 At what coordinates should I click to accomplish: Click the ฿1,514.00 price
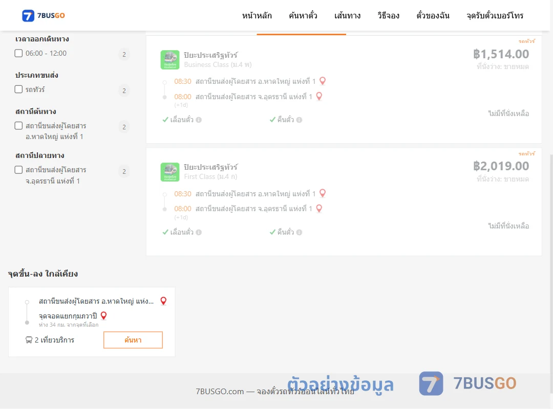click(501, 54)
